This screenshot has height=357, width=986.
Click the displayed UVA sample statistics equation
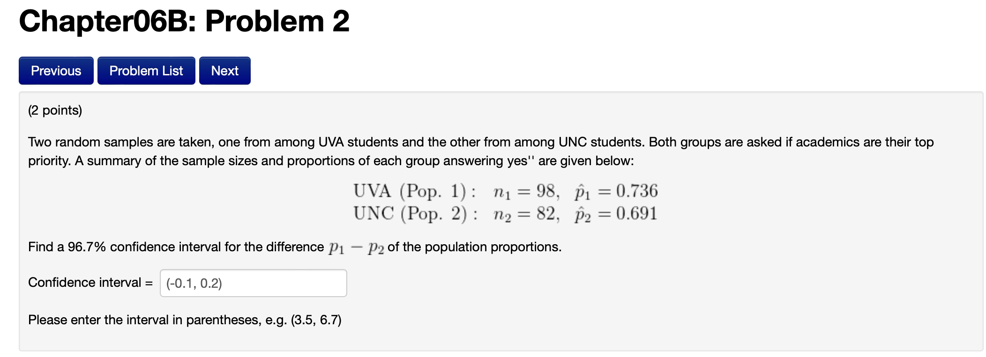coord(505,191)
